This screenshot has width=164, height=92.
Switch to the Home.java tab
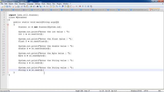tap(112, 10)
